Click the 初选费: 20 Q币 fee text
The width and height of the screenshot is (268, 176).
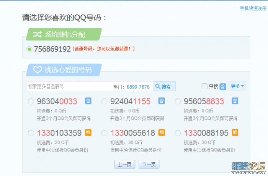tap(53, 142)
